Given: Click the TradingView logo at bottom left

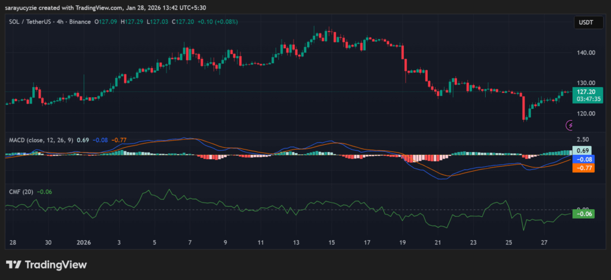Looking at the screenshot, I should click(47, 265).
